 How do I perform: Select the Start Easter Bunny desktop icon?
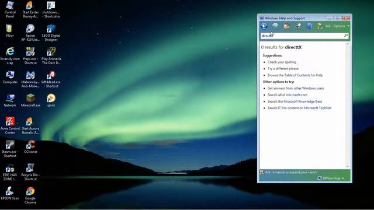(30, 9)
